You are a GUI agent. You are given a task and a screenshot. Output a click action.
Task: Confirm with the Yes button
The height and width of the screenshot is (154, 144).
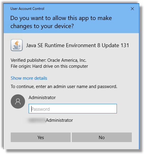pyautogui.click(x=41, y=137)
